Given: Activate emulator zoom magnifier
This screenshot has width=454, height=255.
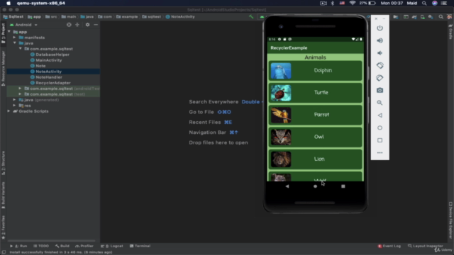Looking at the screenshot, I should point(380,103).
